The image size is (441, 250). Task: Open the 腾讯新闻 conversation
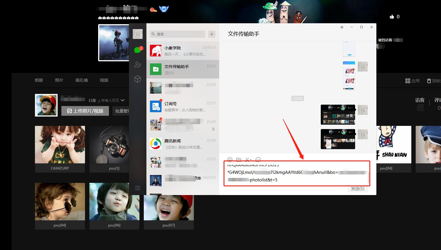click(183, 144)
